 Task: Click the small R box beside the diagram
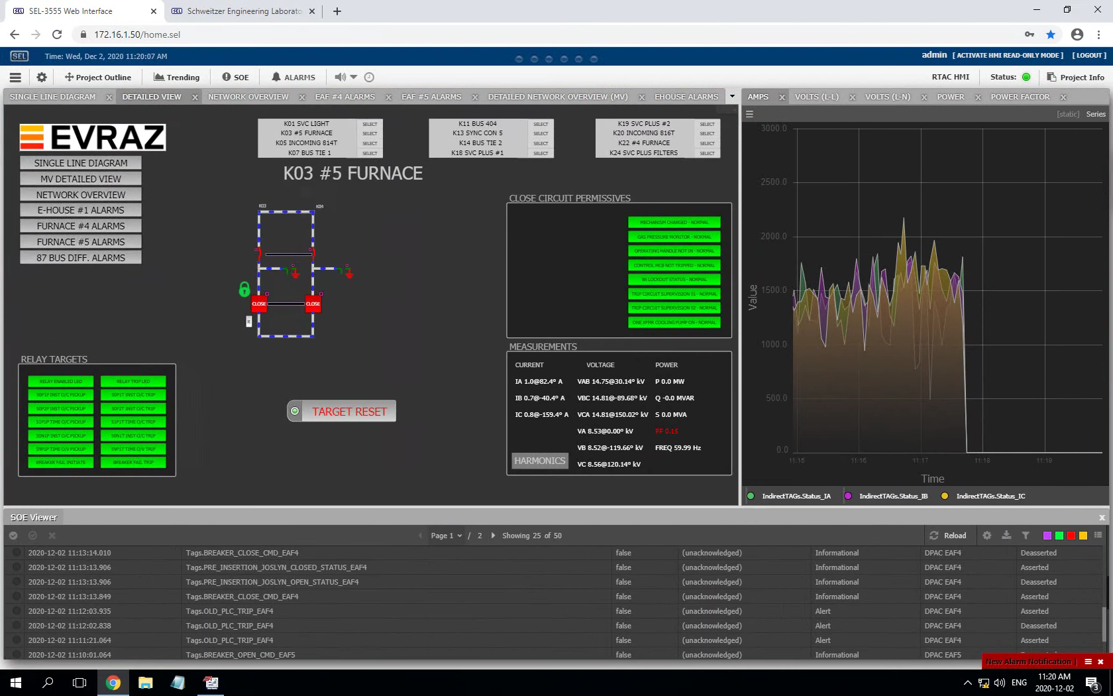(x=249, y=321)
